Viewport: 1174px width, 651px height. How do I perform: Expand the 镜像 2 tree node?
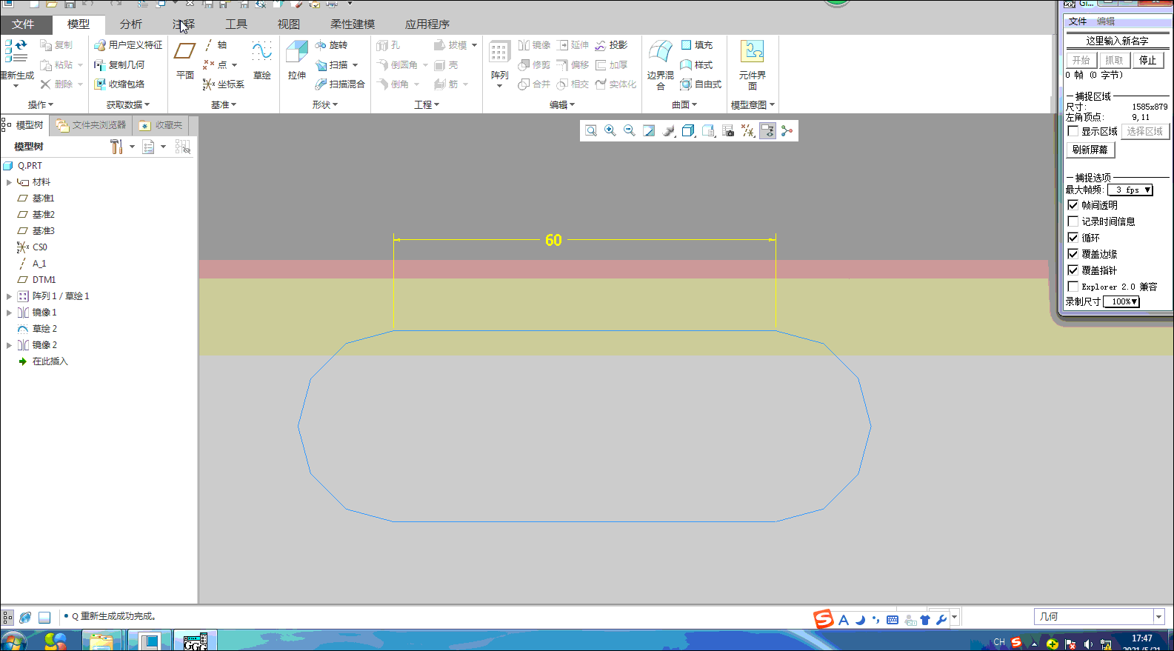[9, 345]
